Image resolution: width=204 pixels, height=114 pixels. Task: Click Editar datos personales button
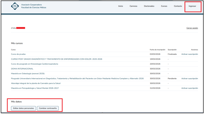click(x=23, y=108)
